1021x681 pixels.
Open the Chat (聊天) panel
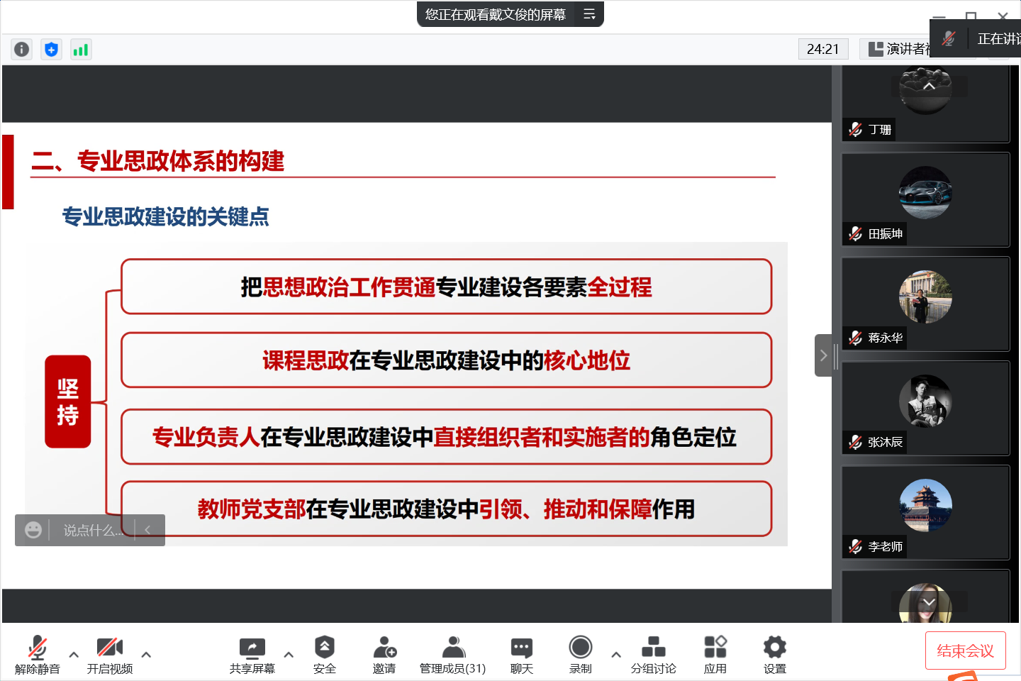pyautogui.click(x=521, y=654)
